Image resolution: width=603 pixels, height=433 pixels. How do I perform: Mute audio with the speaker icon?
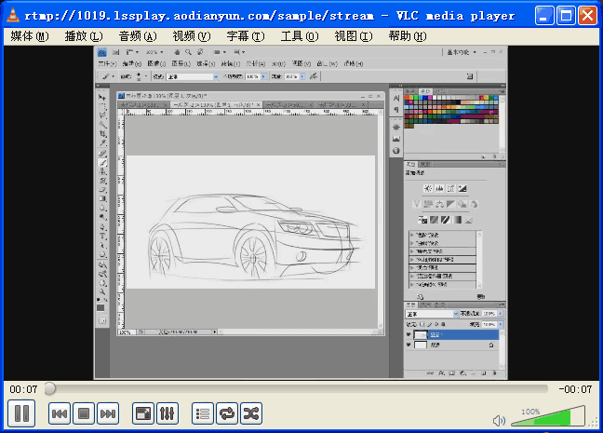click(x=499, y=420)
